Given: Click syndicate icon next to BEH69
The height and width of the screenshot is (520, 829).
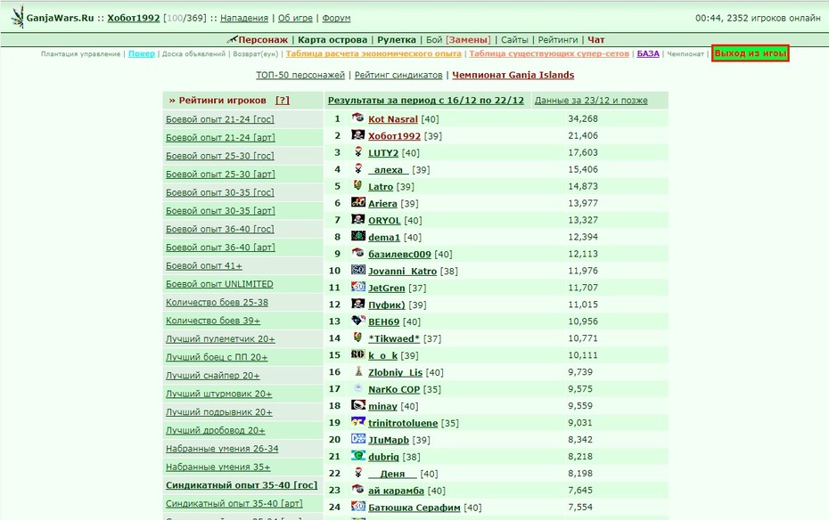Looking at the screenshot, I should coord(358,321).
